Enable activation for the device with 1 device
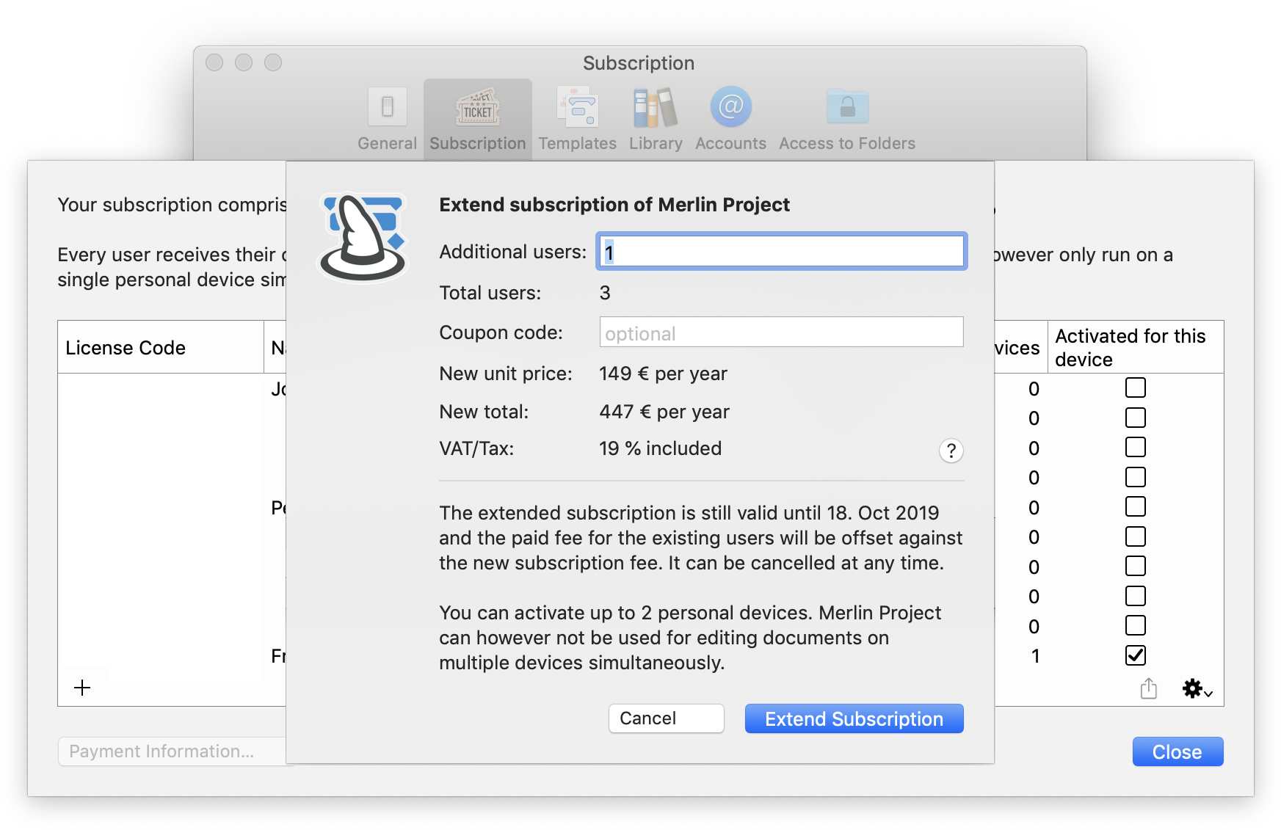Image resolution: width=1281 pixels, height=830 pixels. click(x=1135, y=655)
